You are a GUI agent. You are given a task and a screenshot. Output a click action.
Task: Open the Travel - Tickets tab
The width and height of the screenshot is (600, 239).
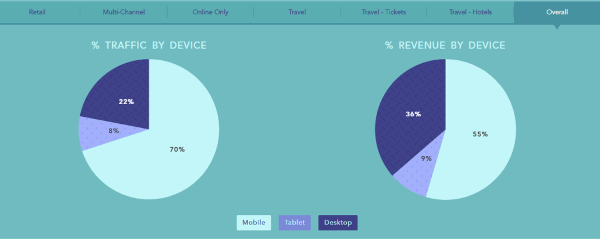click(383, 12)
